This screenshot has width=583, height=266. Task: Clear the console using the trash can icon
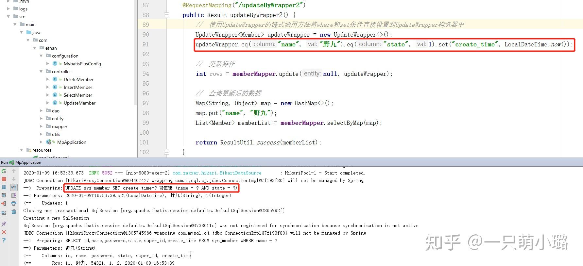[14, 212]
